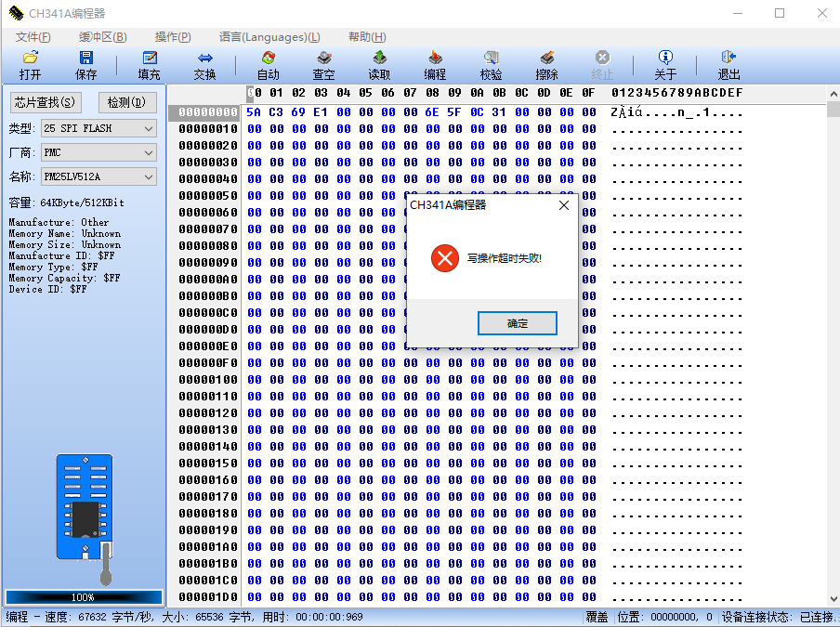Screen dimensions: 840x627
Task: Click the programmer socket chip illustration
Action: pyautogui.click(x=85, y=518)
